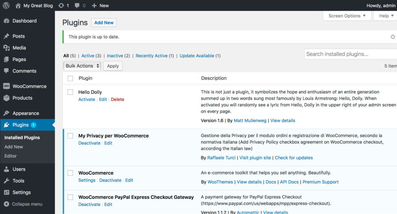Open Raffaele Turci author link

221,158
